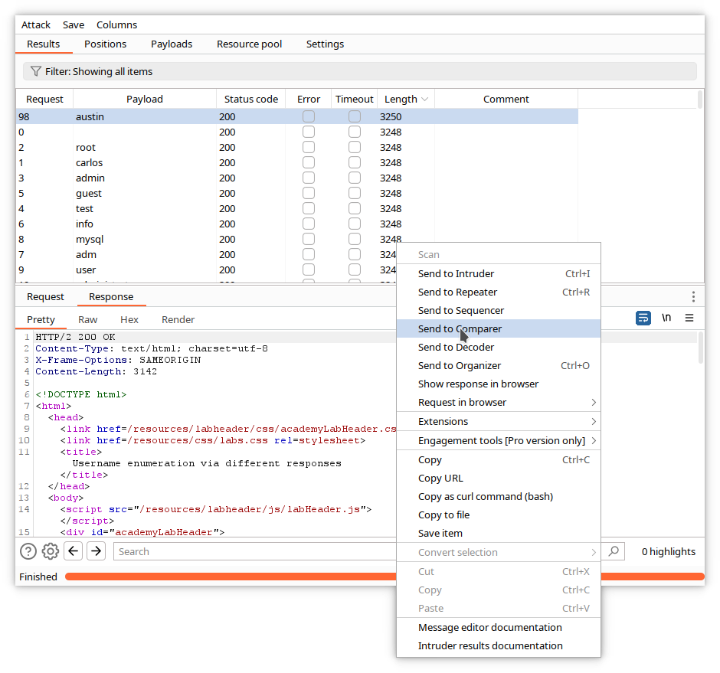720x673 pixels.
Task: Go to previous search match arrow
Action: [x=73, y=551]
